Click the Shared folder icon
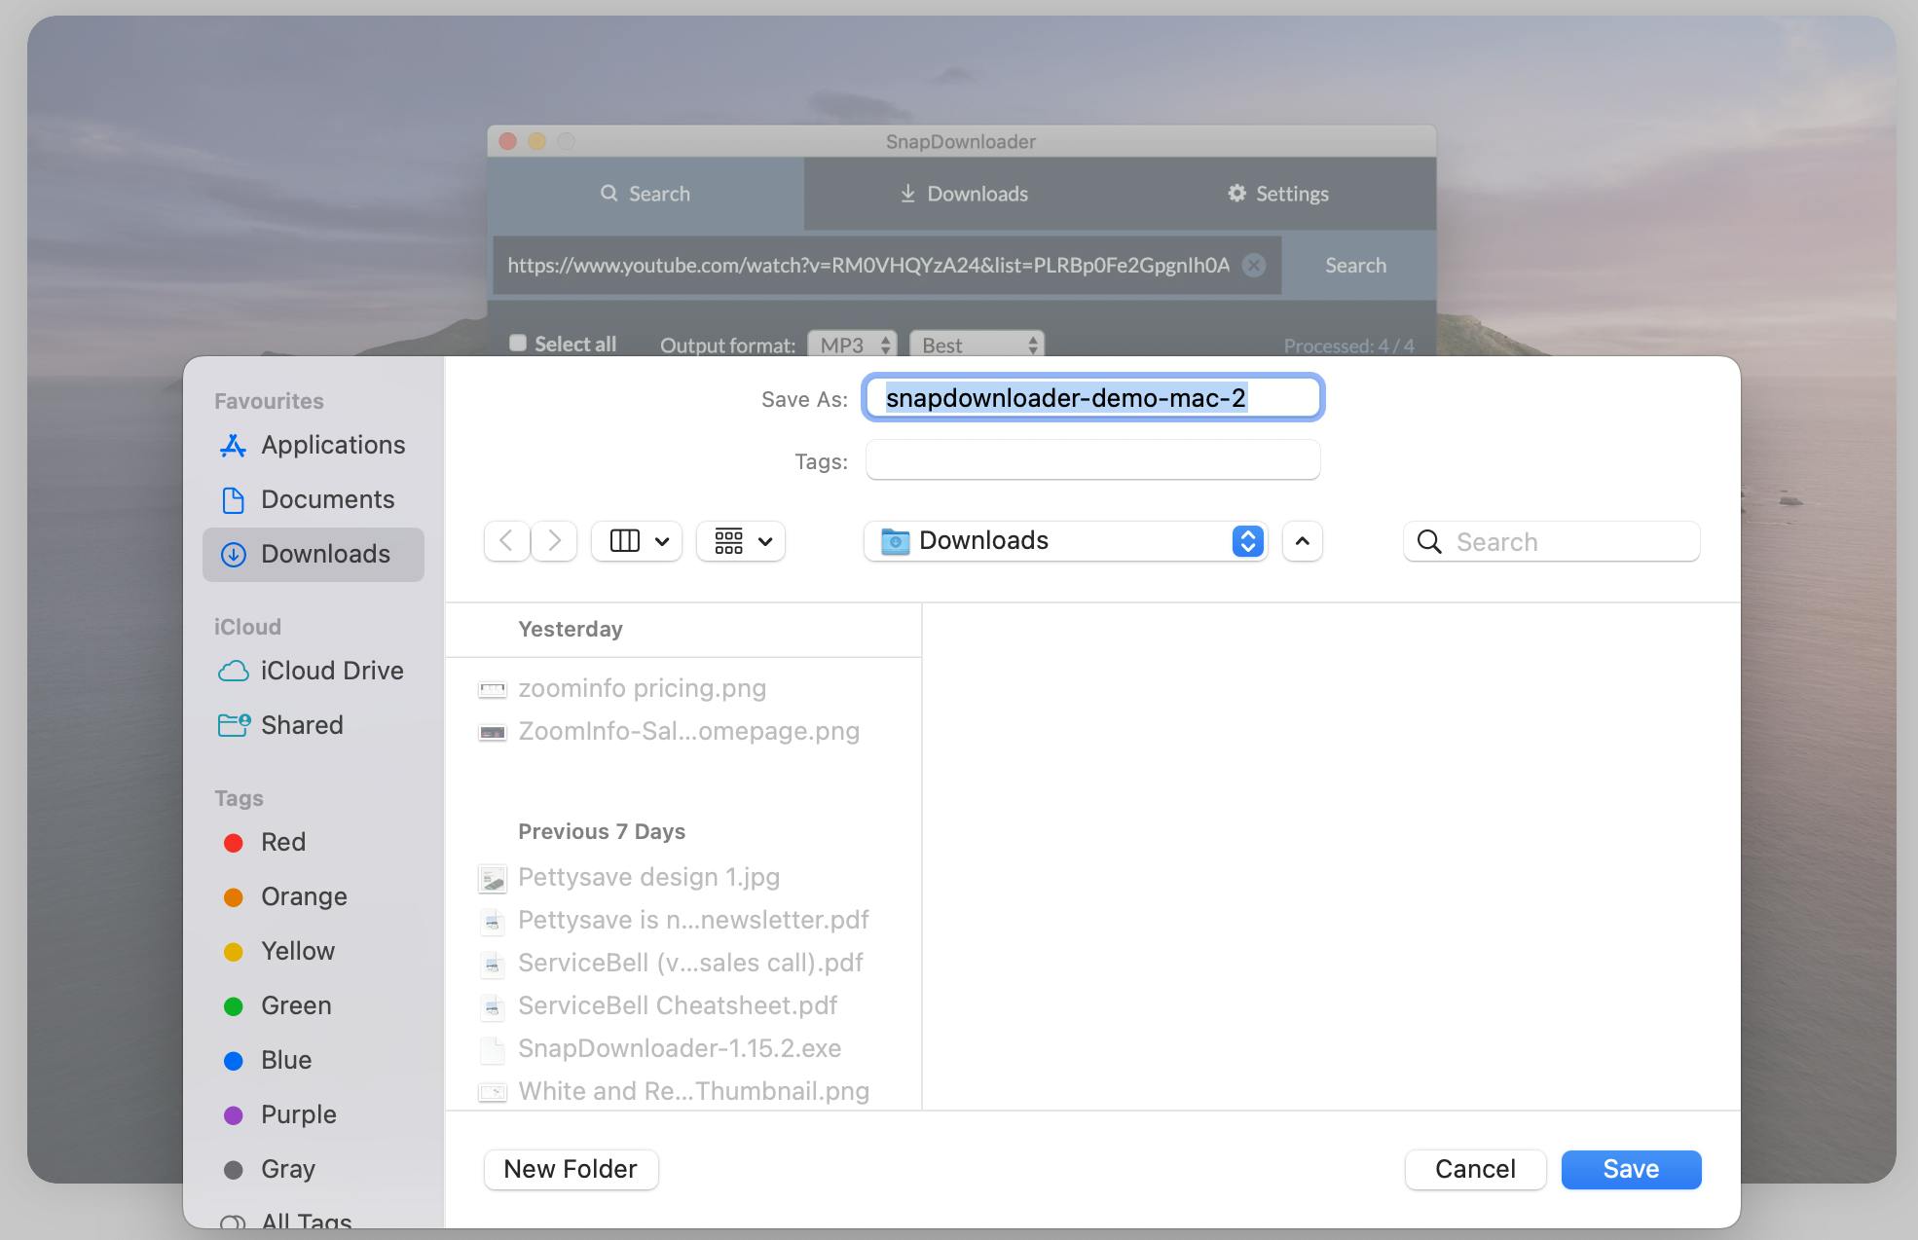 [x=233, y=725]
